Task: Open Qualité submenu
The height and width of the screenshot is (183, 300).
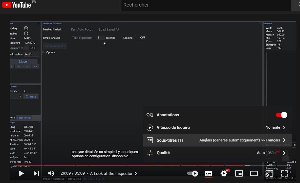Action: tap(217, 153)
